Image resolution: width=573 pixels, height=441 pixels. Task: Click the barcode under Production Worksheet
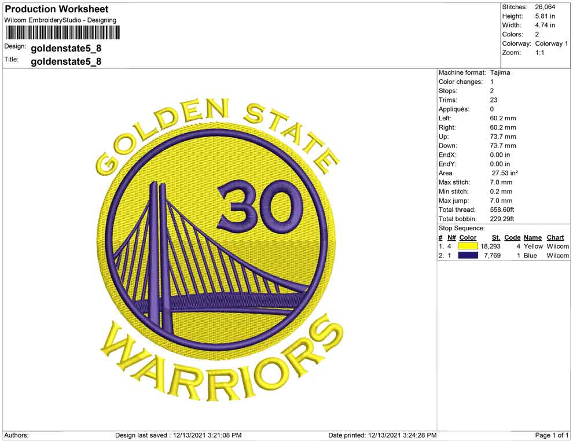click(62, 32)
